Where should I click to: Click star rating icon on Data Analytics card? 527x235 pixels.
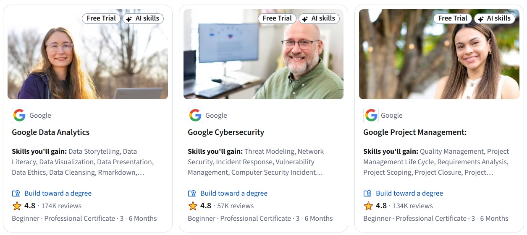[x=17, y=206]
